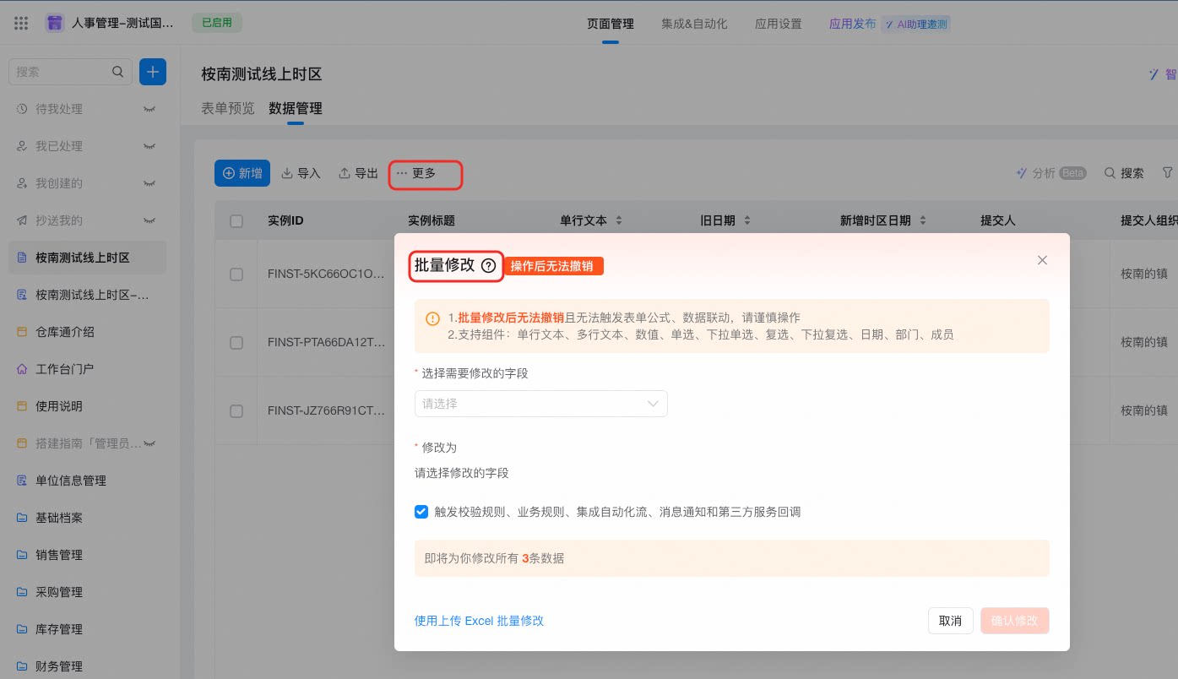Screen dimensions: 1178x679
Task: Click the blue plus add button in sidebar
Action: click(x=153, y=72)
